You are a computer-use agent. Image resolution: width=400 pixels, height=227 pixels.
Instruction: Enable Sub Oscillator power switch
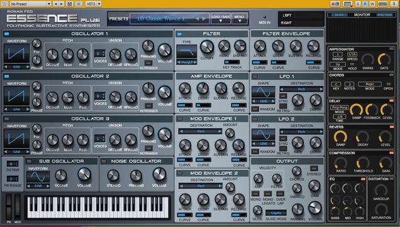(x=29, y=161)
